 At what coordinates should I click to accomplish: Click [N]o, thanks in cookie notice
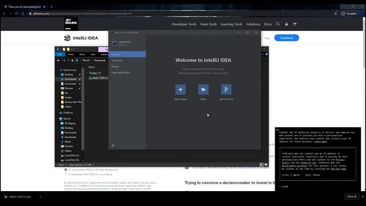(x=313, y=175)
